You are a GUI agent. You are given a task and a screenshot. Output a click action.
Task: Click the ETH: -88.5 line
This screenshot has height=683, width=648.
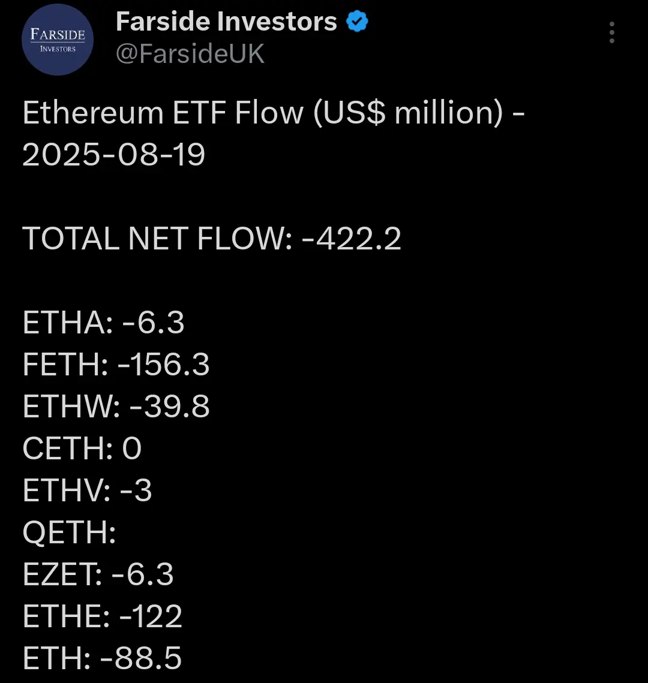pos(103,658)
